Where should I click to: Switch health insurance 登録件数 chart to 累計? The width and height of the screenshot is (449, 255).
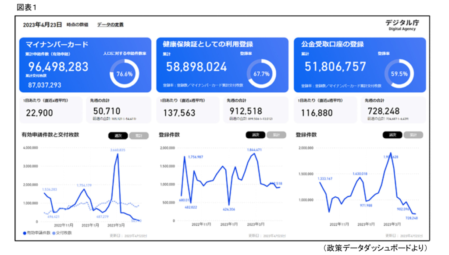click(x=276, y=135)
